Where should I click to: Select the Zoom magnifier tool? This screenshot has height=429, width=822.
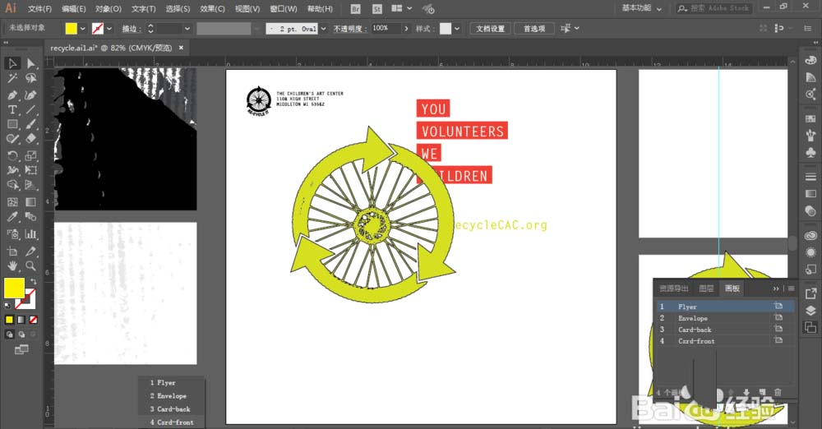[31, 266]
